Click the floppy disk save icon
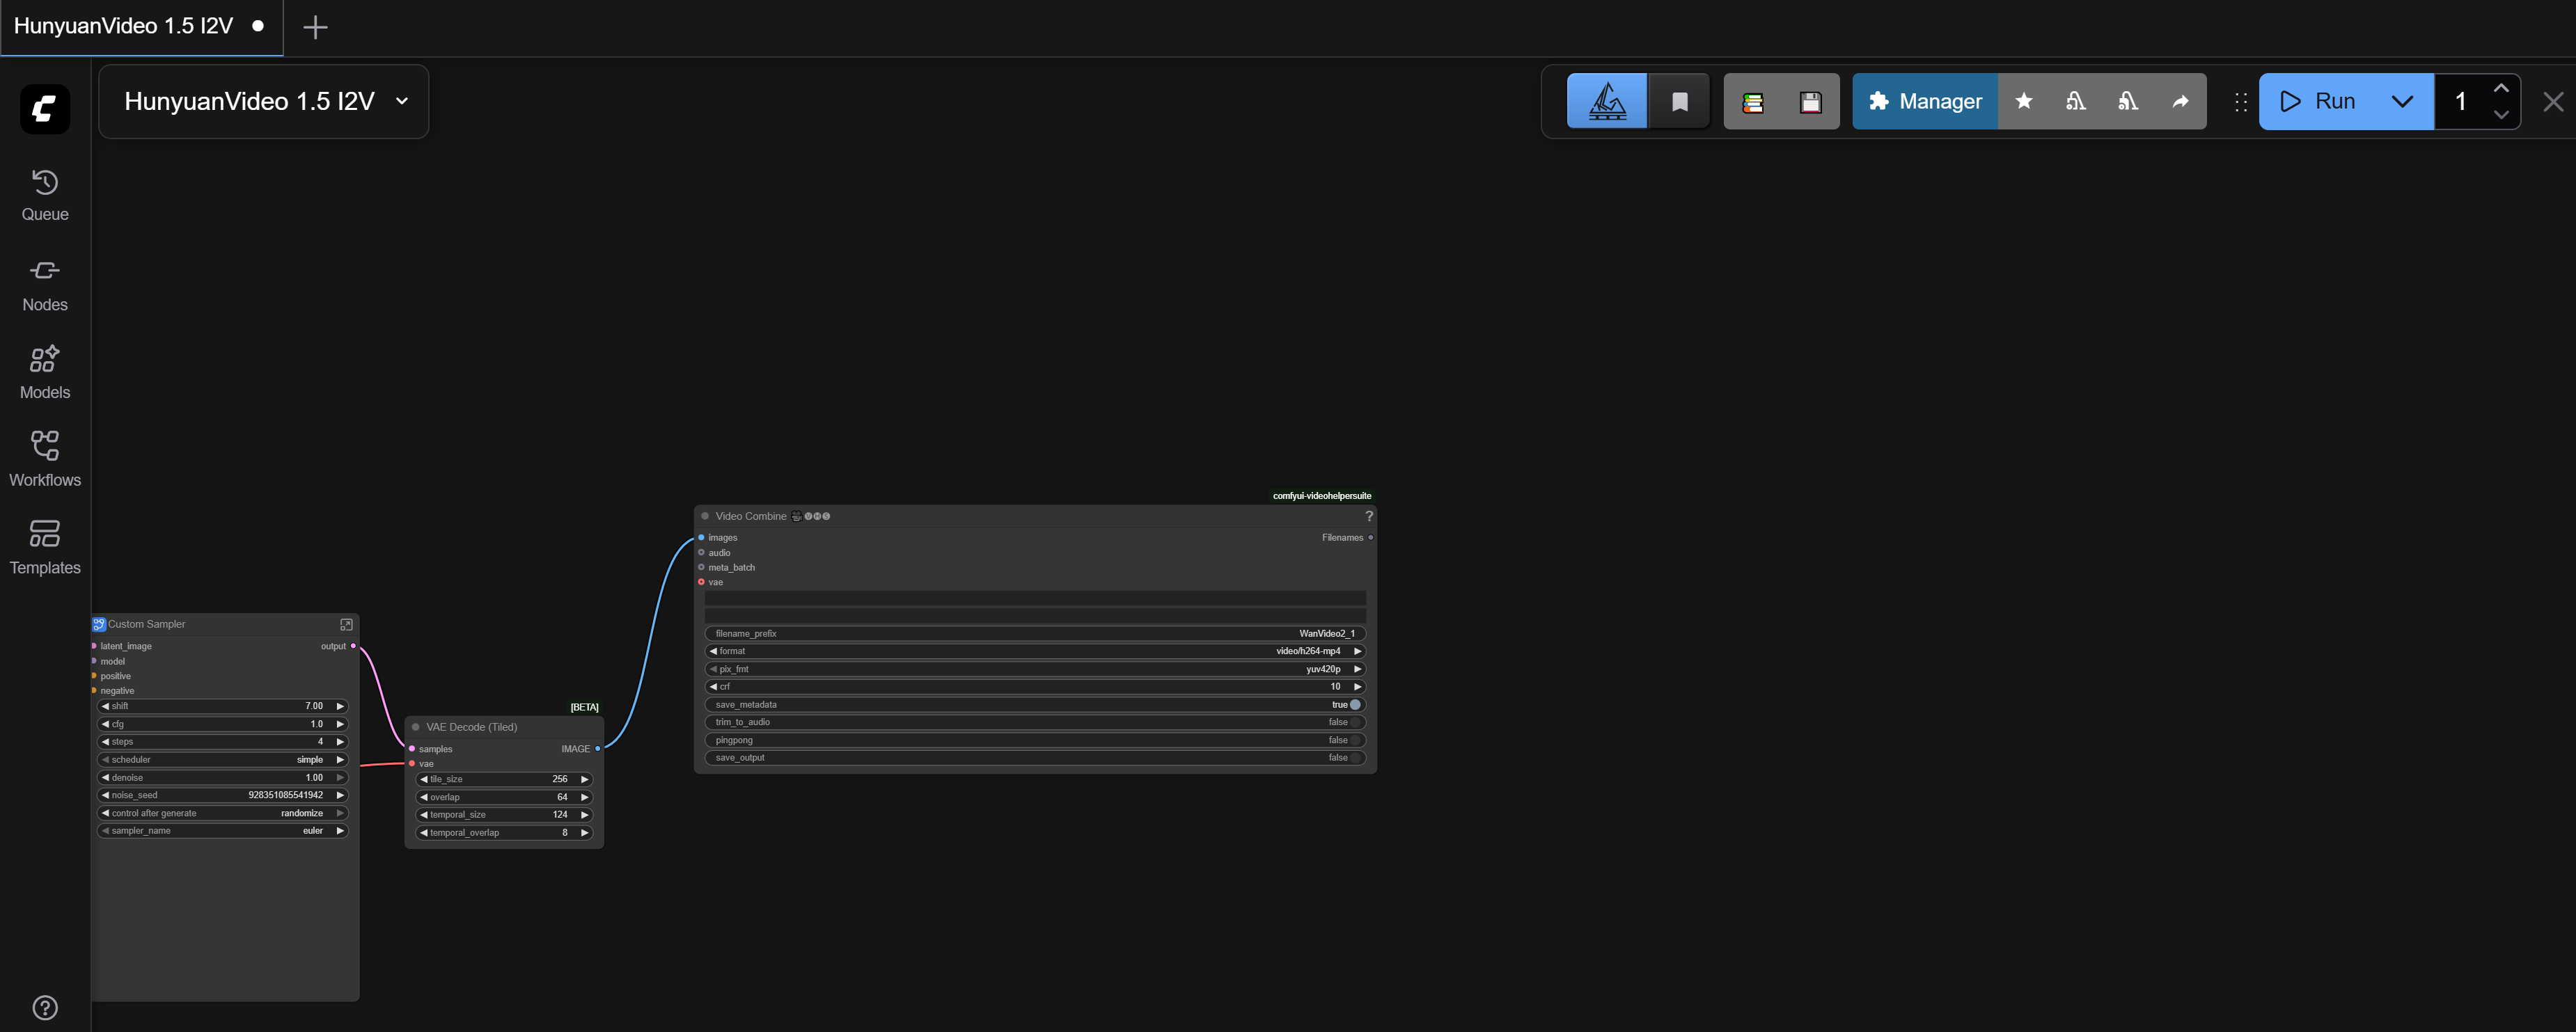The image size is (2576, 1032). point(1810,102)
